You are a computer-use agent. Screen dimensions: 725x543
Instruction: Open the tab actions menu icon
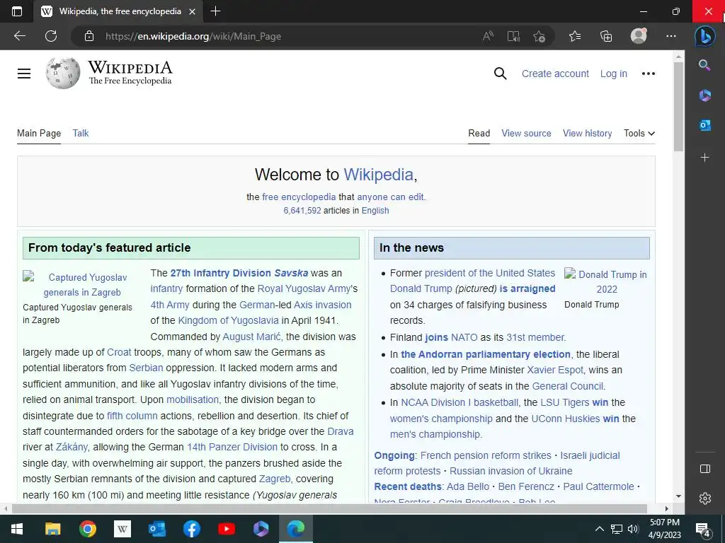coord(17,11)
